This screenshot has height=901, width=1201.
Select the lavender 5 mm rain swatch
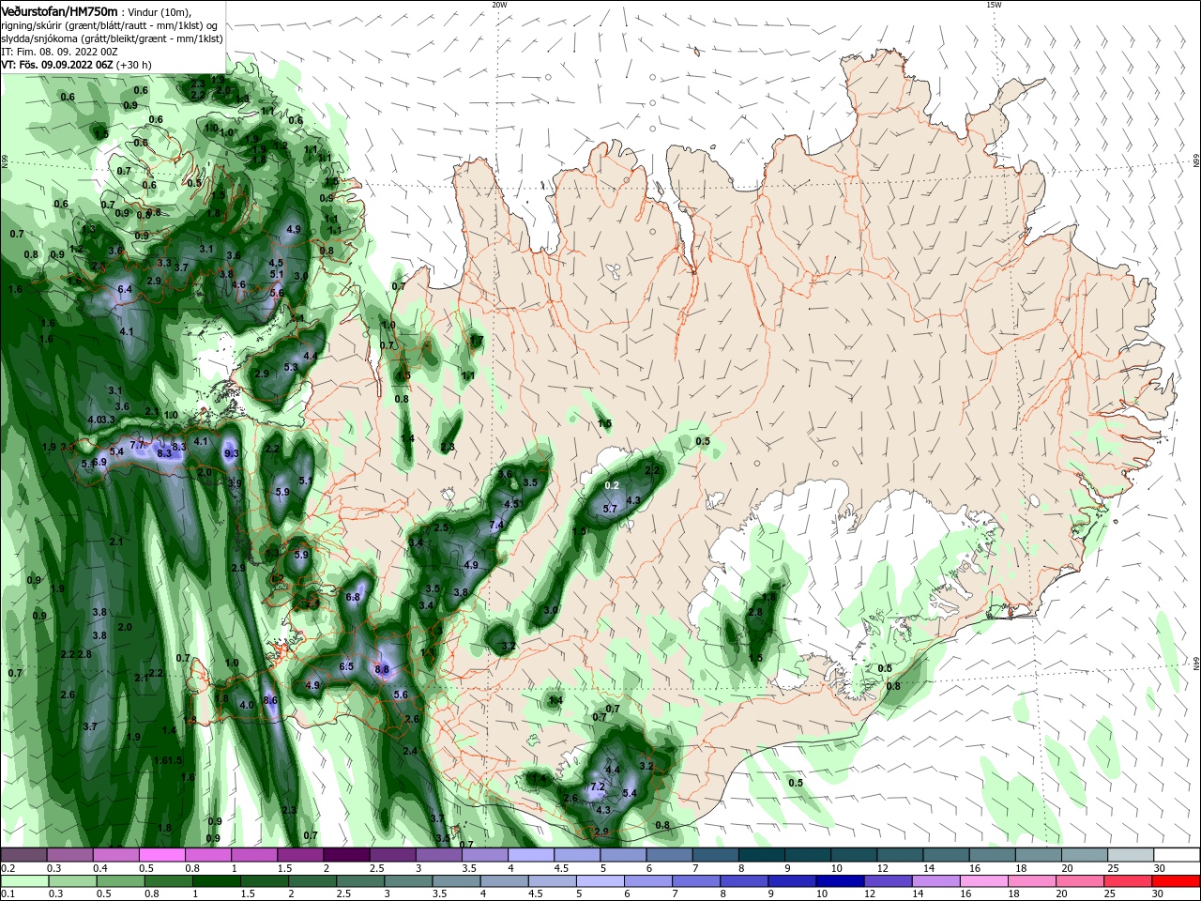click(x=600, y=881)
